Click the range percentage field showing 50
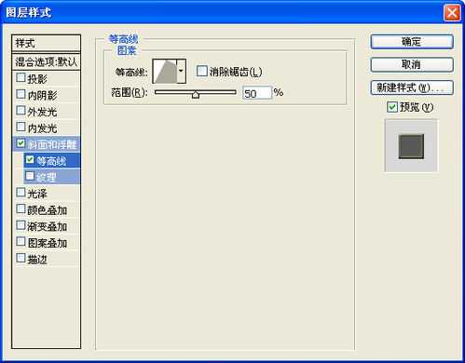Screen dimensions: 465x363 pos(256,93)
